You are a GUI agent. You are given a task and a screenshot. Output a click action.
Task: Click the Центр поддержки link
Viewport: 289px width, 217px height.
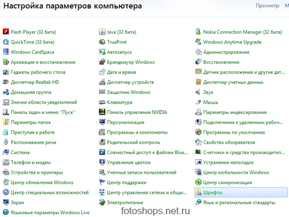click(127, 182)
